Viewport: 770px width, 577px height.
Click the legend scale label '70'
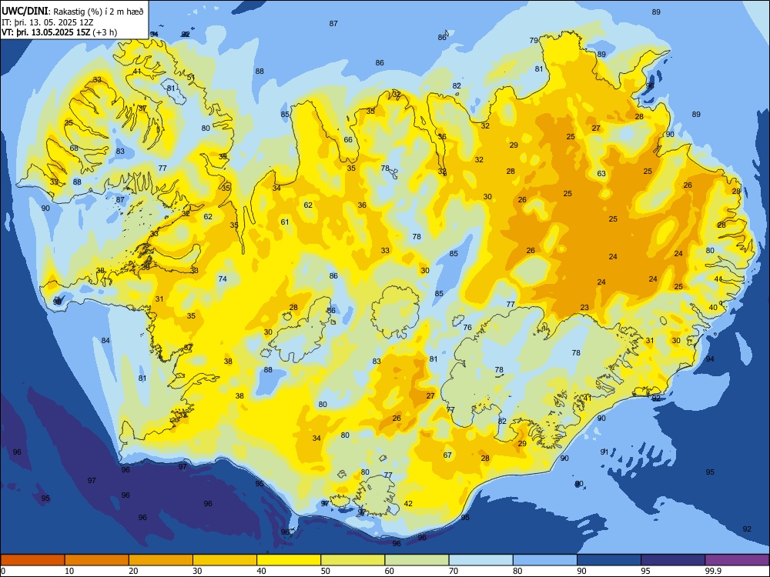click(x=454, y=571)
